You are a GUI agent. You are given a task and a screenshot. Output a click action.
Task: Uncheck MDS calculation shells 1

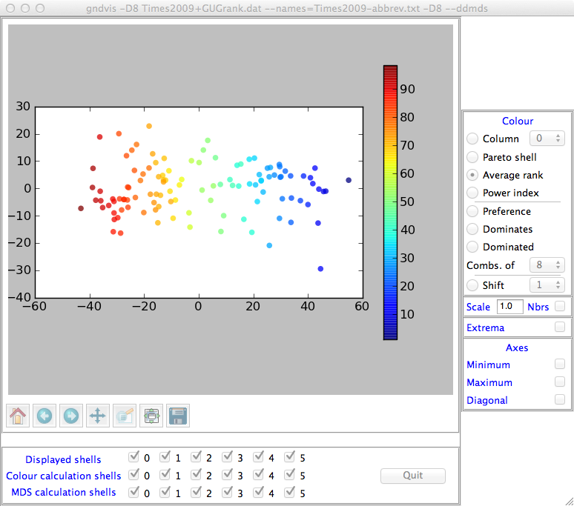pos(165,493)
